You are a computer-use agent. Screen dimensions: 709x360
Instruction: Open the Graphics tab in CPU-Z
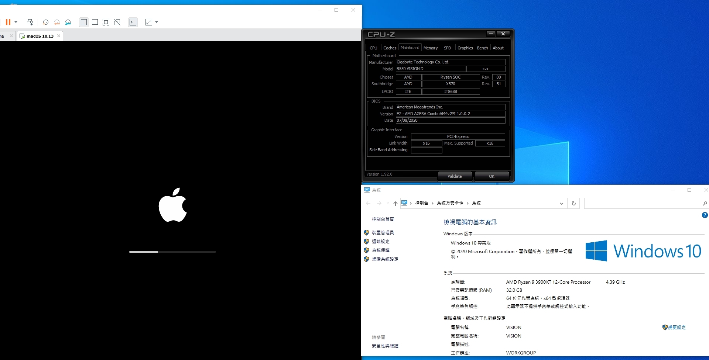pyautogui.click(x=465, y=48)
